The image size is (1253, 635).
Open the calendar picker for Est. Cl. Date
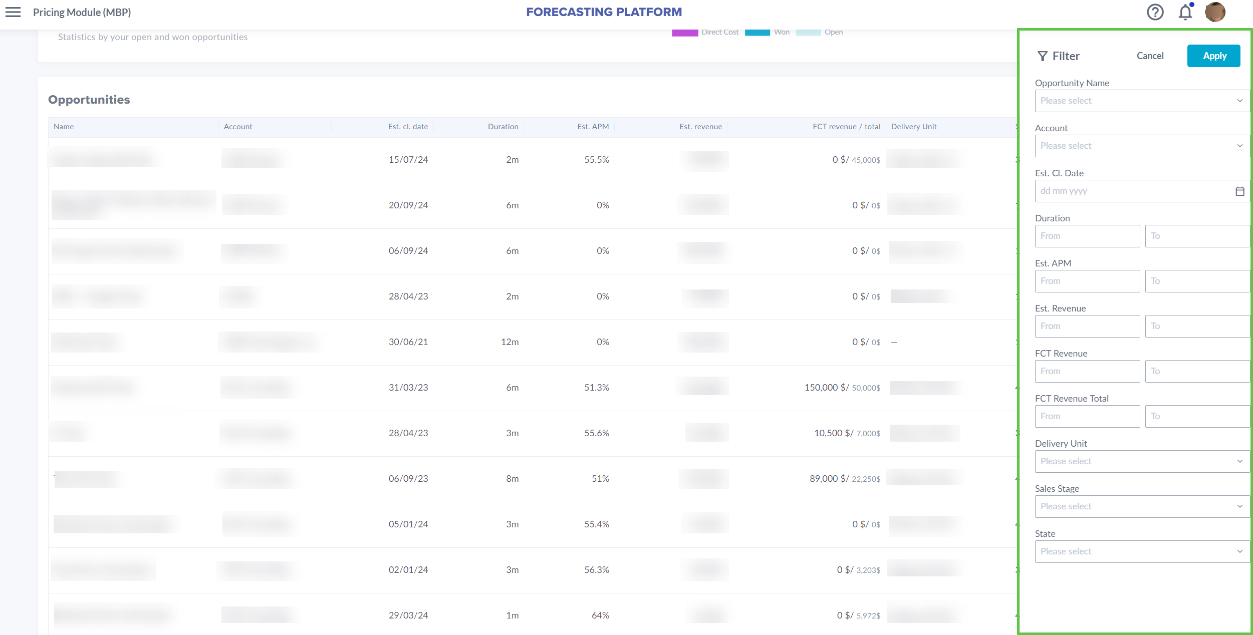tap(1240, 191)
